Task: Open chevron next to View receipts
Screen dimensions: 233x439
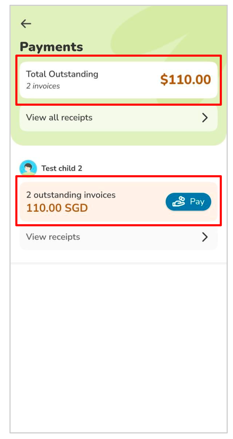Action: coord(205,237)
